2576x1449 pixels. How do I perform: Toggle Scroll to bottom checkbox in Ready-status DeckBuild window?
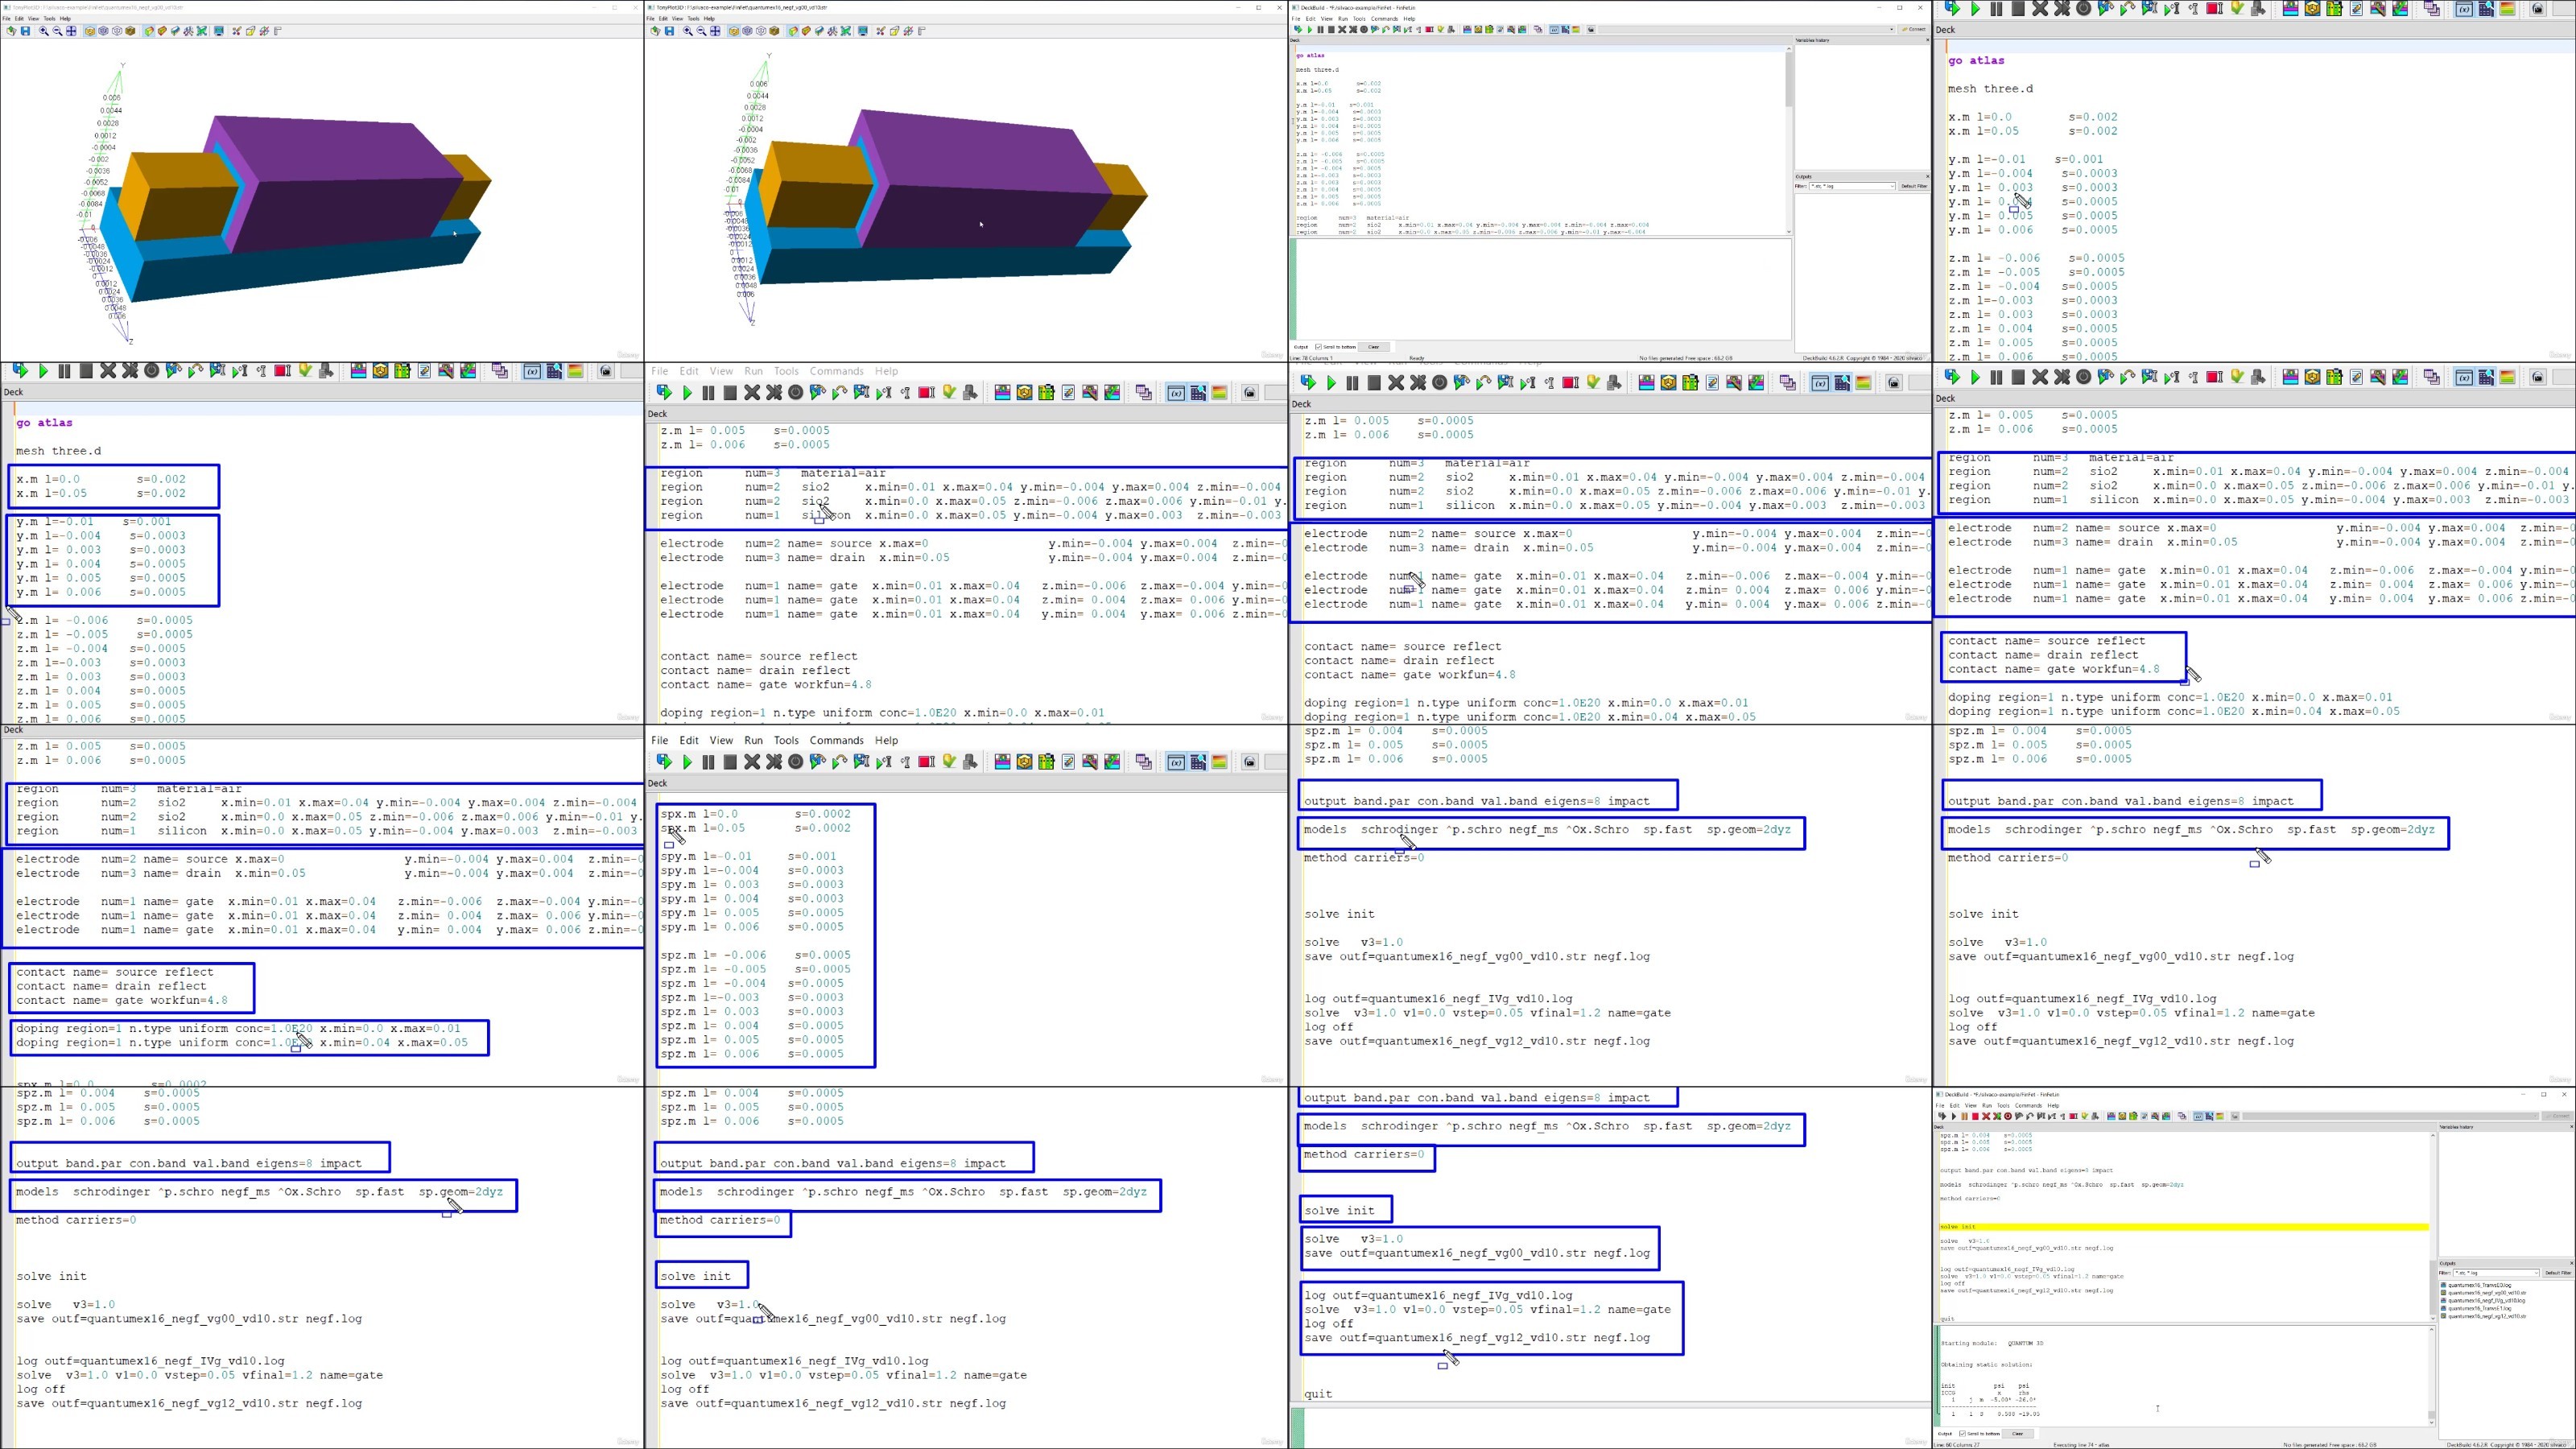click(x=1319, y=347)
